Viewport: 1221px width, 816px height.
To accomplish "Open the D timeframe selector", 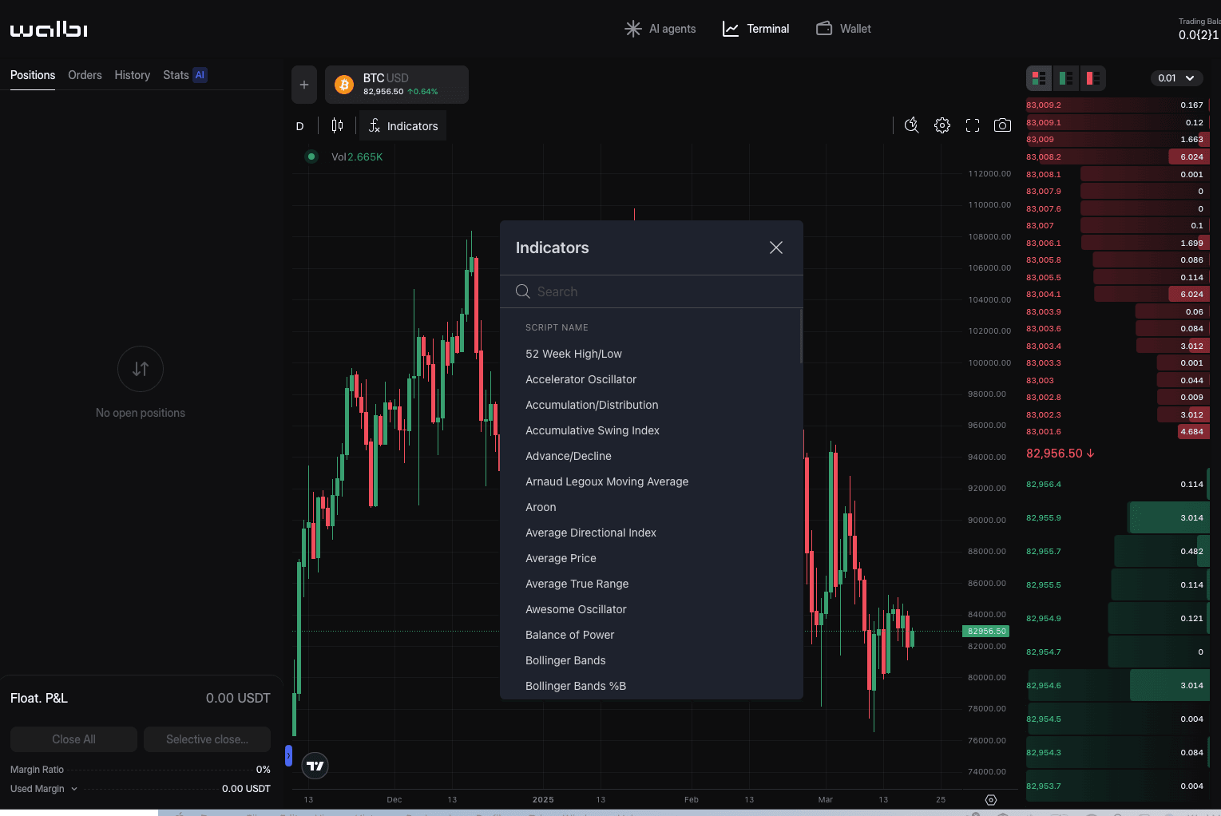I will pos(300,126).
